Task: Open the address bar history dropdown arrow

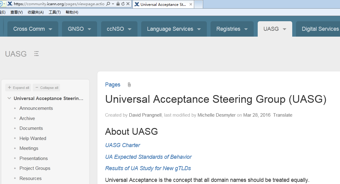Action: (x=113, y=4)
